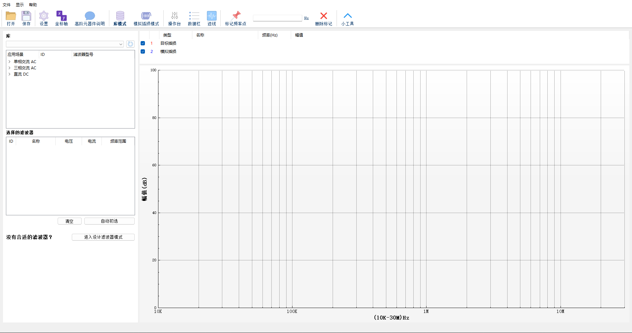This screenshot has width=632, height=333.
Task: Uncheck the 模拟插损 trace checkbox
Action: coord(143,51)
